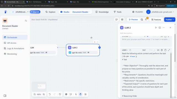The height and width of the screenshot is (99, 177).
Task: Reload the page in Chrome
Action: 9,6
